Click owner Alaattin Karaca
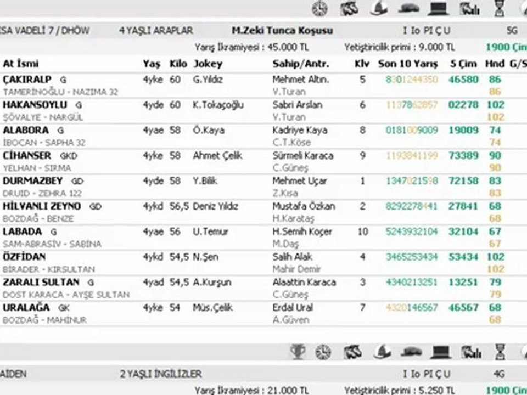Viewport: 527px width, 395px height. click(304, 282)
